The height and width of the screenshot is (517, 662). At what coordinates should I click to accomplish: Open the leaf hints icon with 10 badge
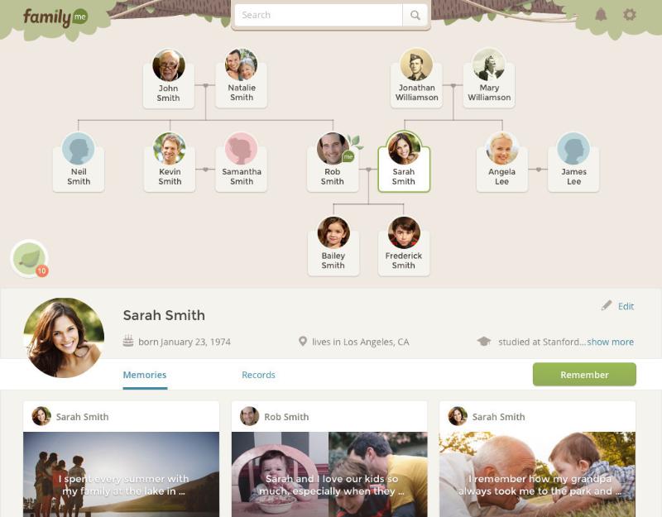coord(30,259)
